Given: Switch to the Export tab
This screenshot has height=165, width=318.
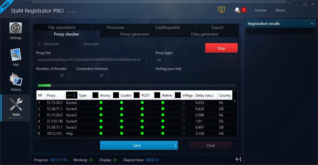Looking at the screenshot, I should pyautogui.click(x=218, y=27).
